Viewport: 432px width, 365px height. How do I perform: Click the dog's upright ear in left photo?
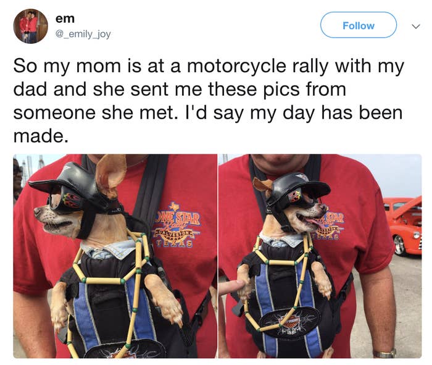pos(110,175)
